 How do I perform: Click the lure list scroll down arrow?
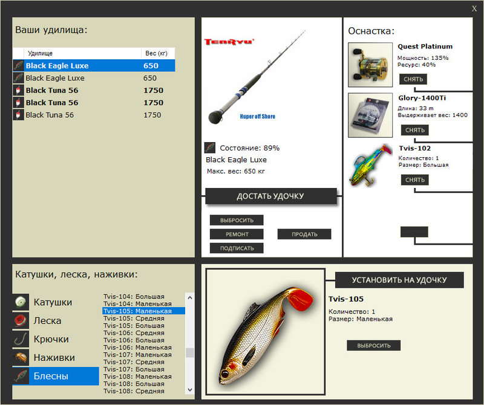coord(190,390)
